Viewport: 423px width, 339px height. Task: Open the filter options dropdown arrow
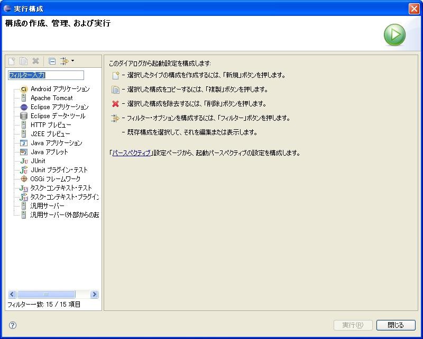pos(71,60)
